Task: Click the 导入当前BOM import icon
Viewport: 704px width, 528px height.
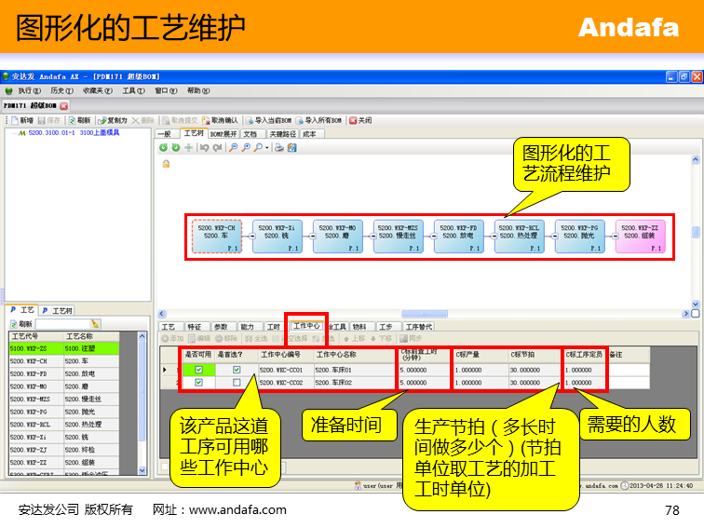Action: (269, 120)
